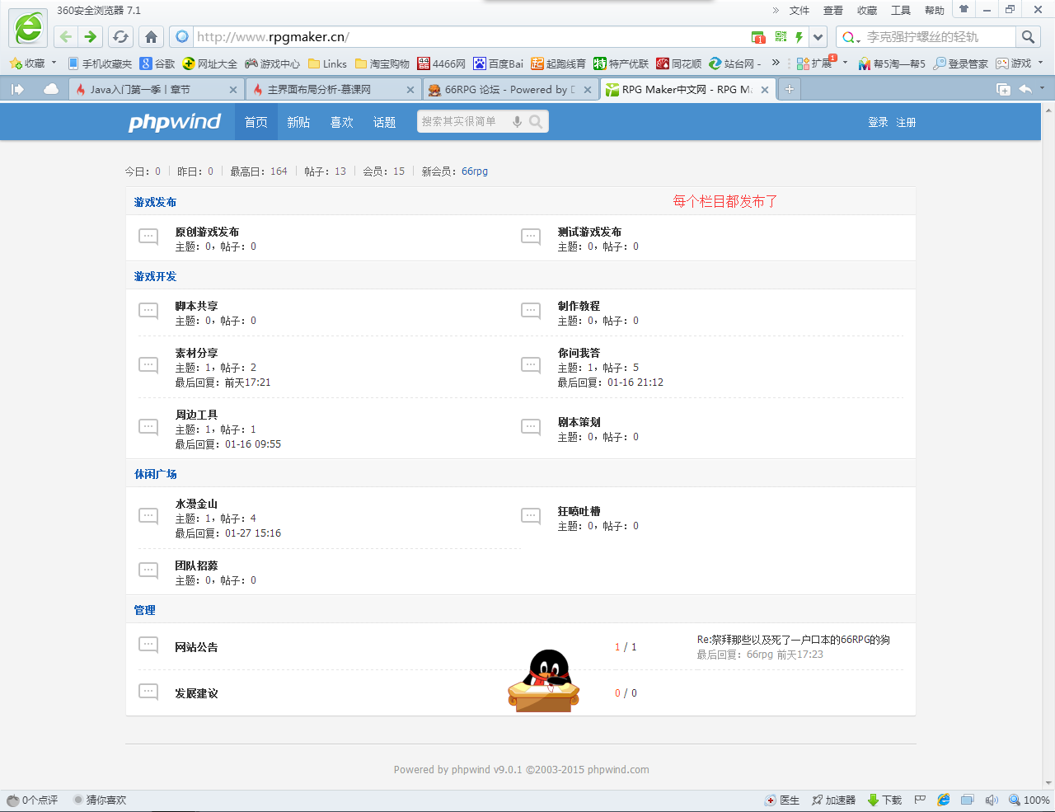Open the 新帖 navigation link
The image size is (1055, 812).
[298, 122]
